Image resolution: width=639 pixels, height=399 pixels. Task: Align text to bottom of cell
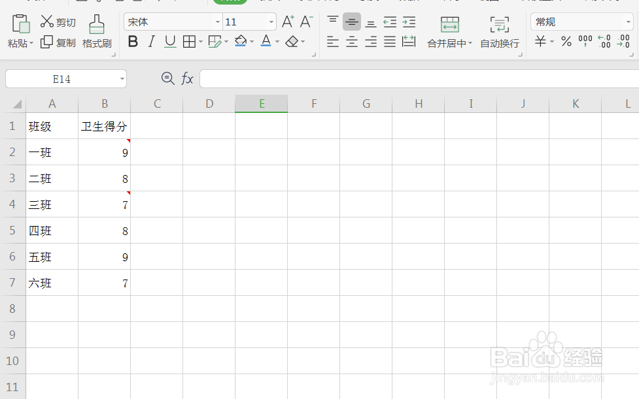pyautogui.click(x=370, y=24)
